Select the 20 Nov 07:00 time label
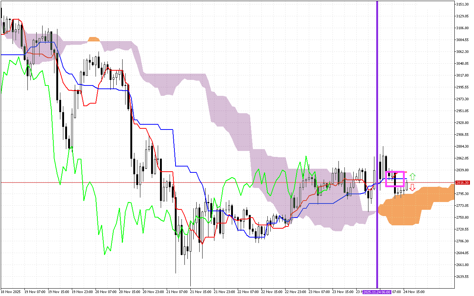Image resolution: width=474 pixels, height=296 pixels. point(107,291)
